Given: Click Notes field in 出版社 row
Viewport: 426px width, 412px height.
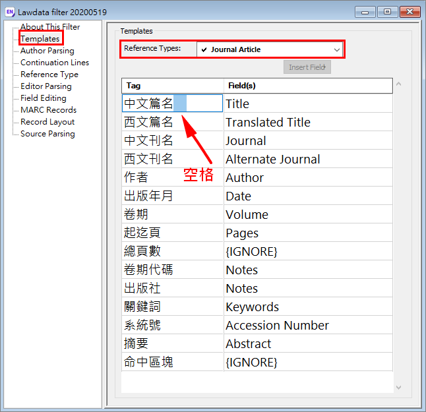Looking at the screenshot, I should [x=308, y=288].
